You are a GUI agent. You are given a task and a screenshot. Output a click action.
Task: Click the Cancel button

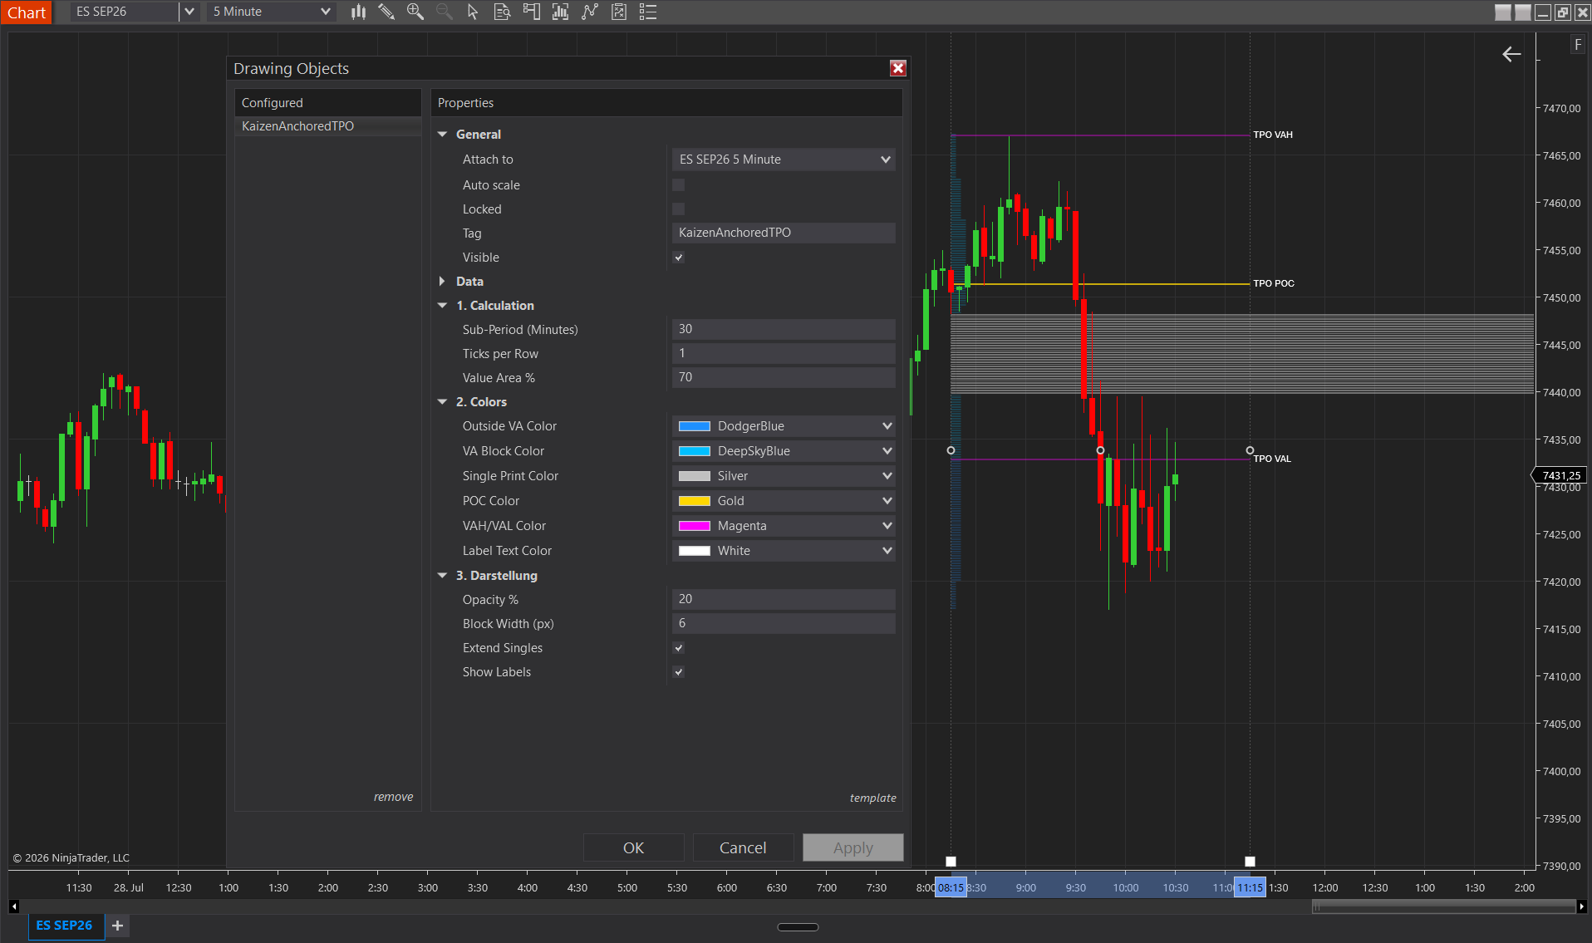(x=743, y=847)
